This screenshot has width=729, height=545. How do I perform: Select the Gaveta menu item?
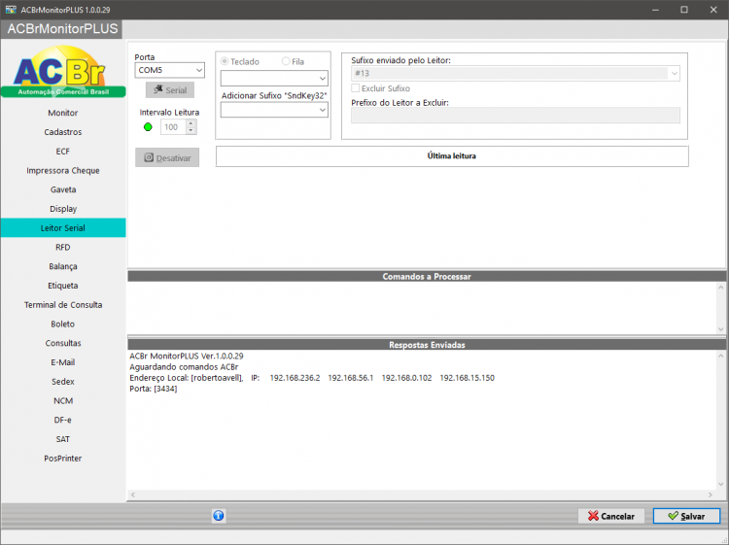click(63, 189)
